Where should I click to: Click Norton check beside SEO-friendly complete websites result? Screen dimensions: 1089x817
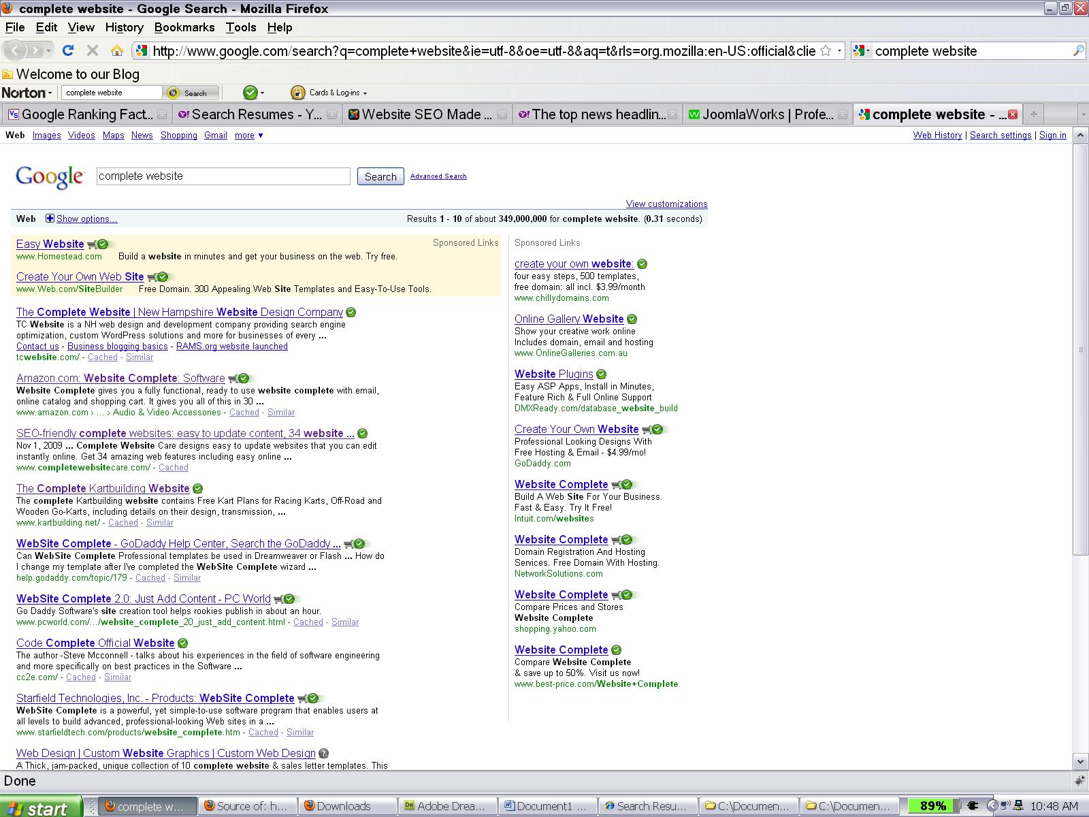click(362, 433)
